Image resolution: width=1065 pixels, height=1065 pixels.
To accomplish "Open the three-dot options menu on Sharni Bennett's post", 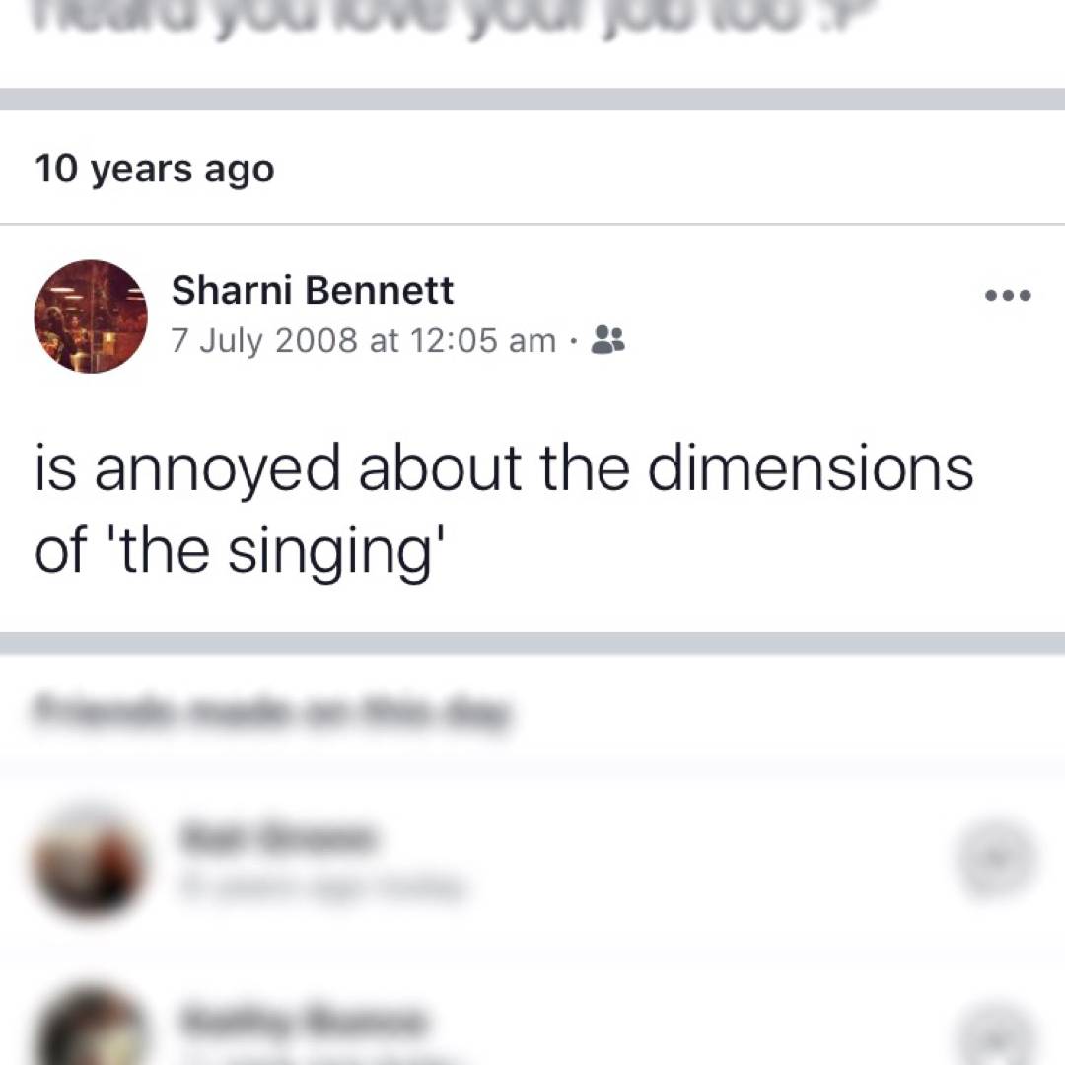I will click(1008, 295).
